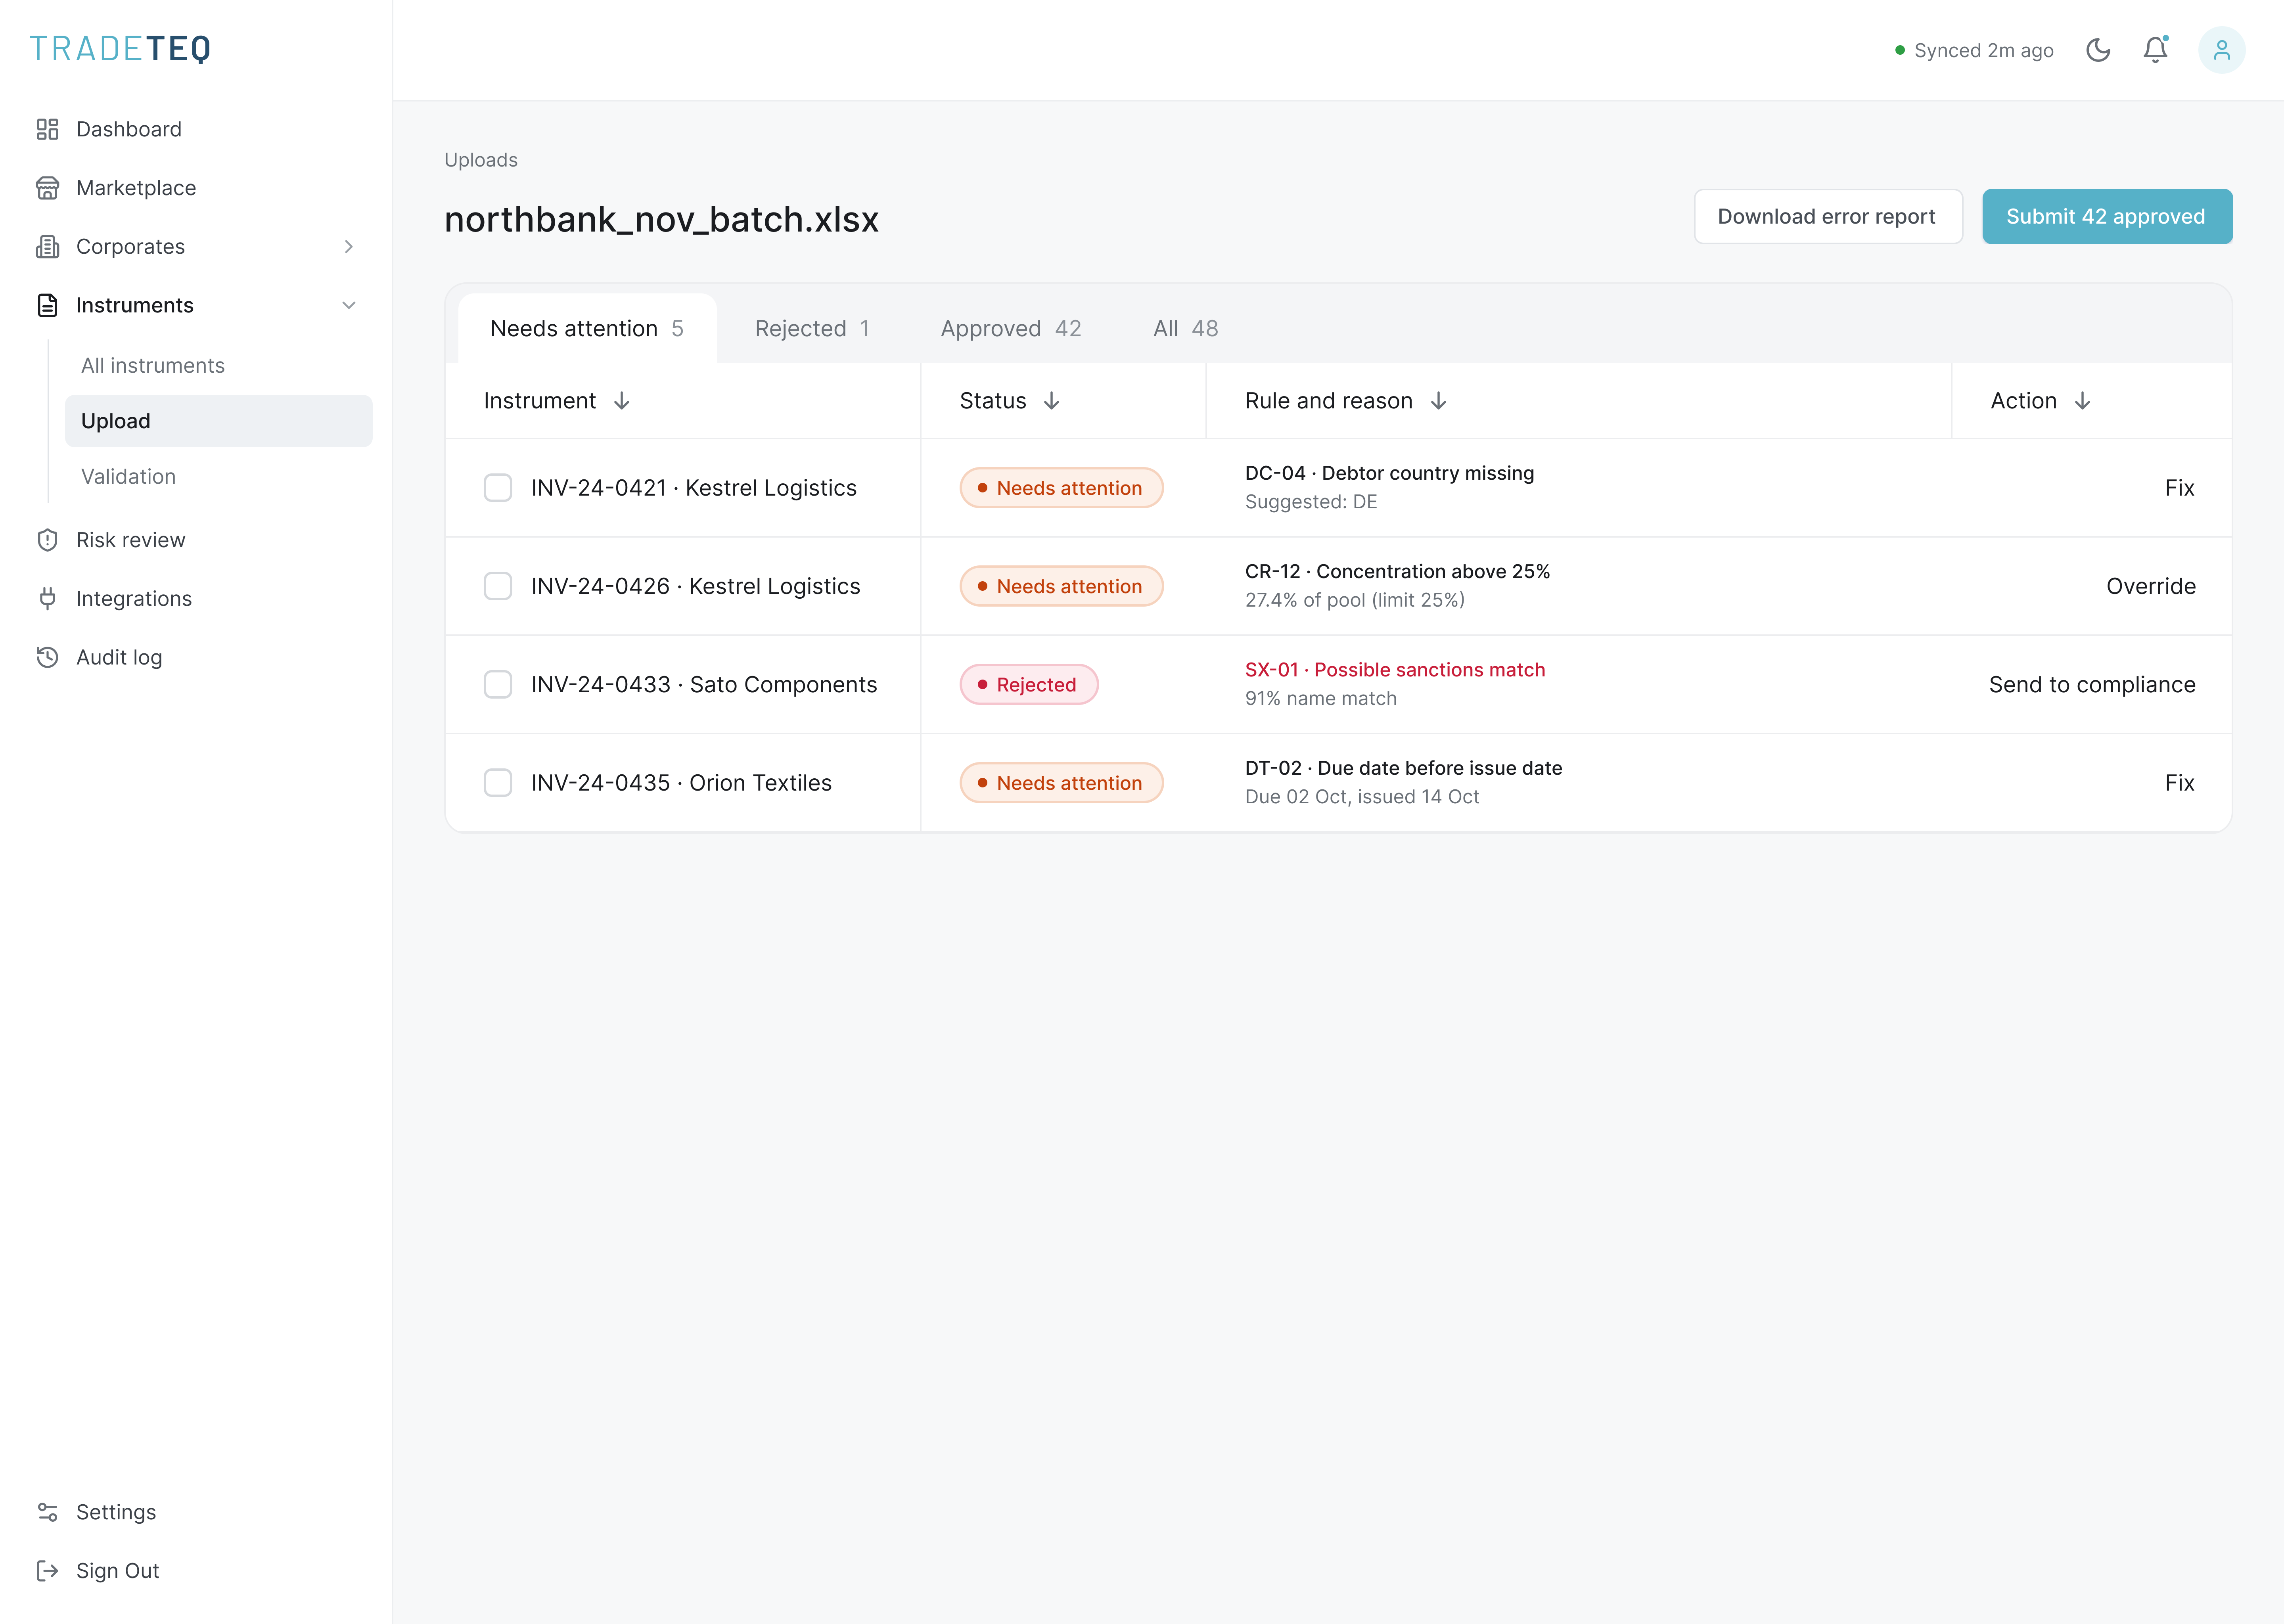Click Send to compliance action

pyautogui.click(x=2092, y=685)
